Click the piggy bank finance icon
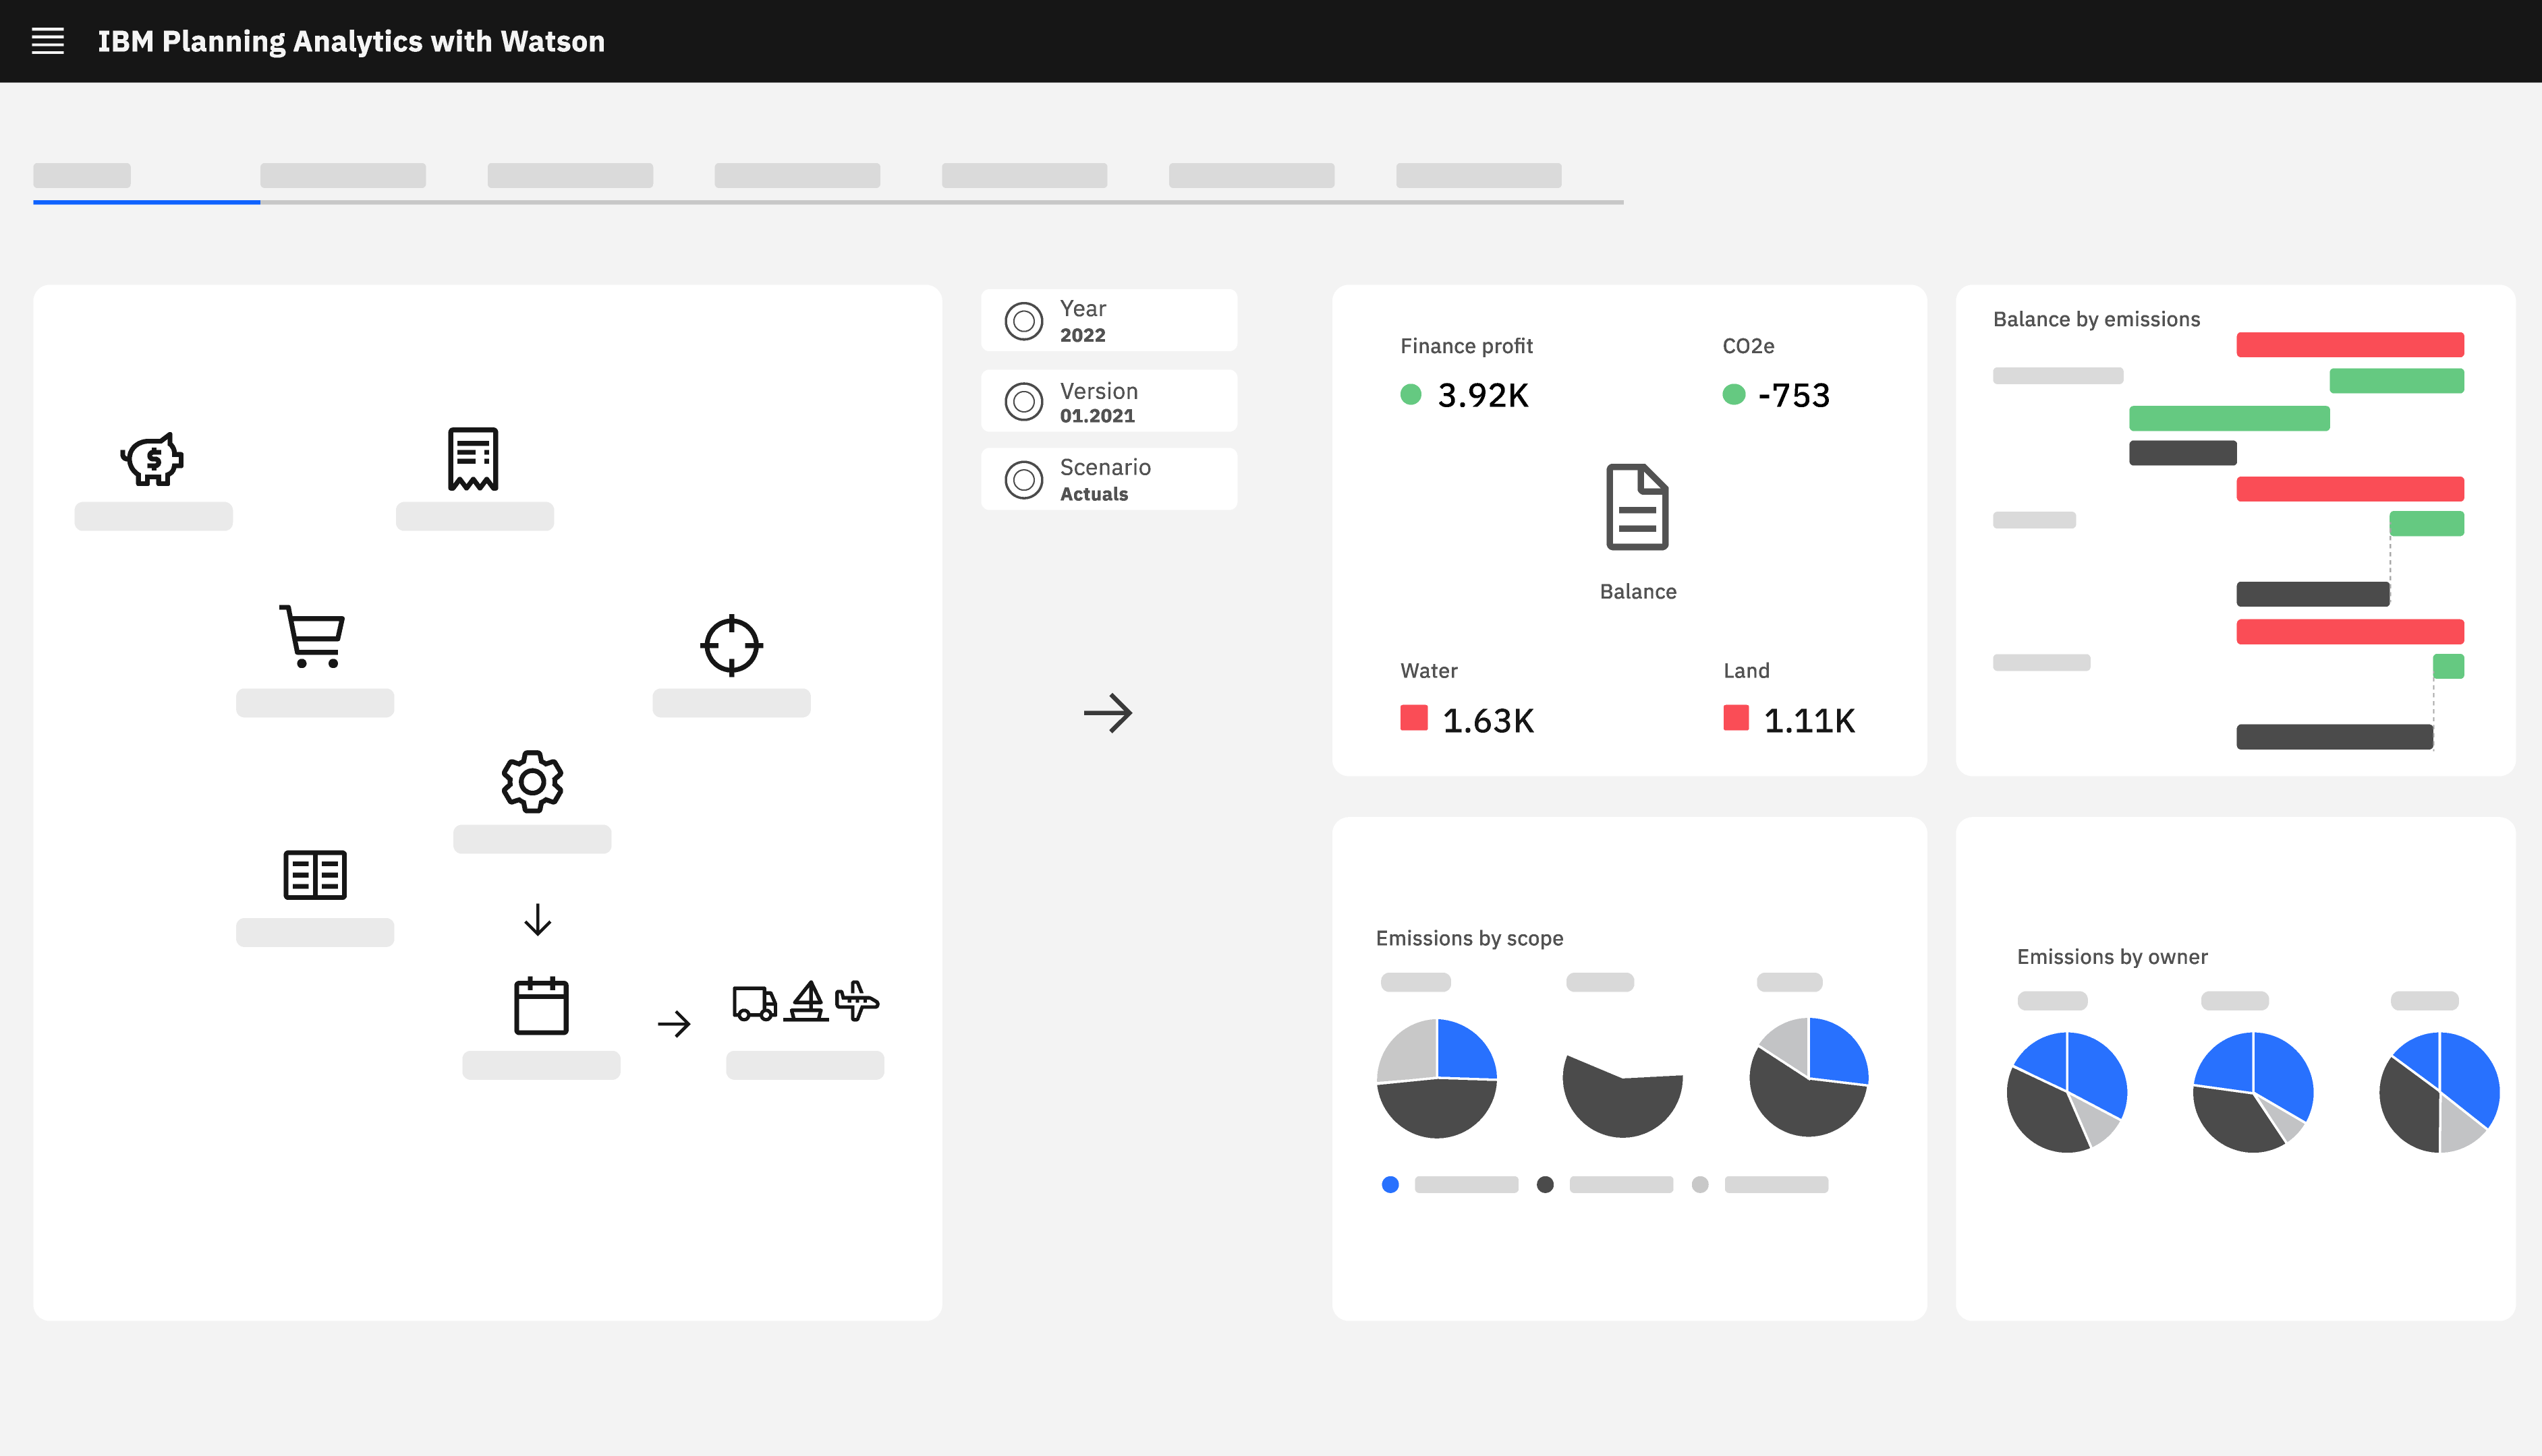The width and height of the screenshot is (2542, 1456). click(152, 459)
